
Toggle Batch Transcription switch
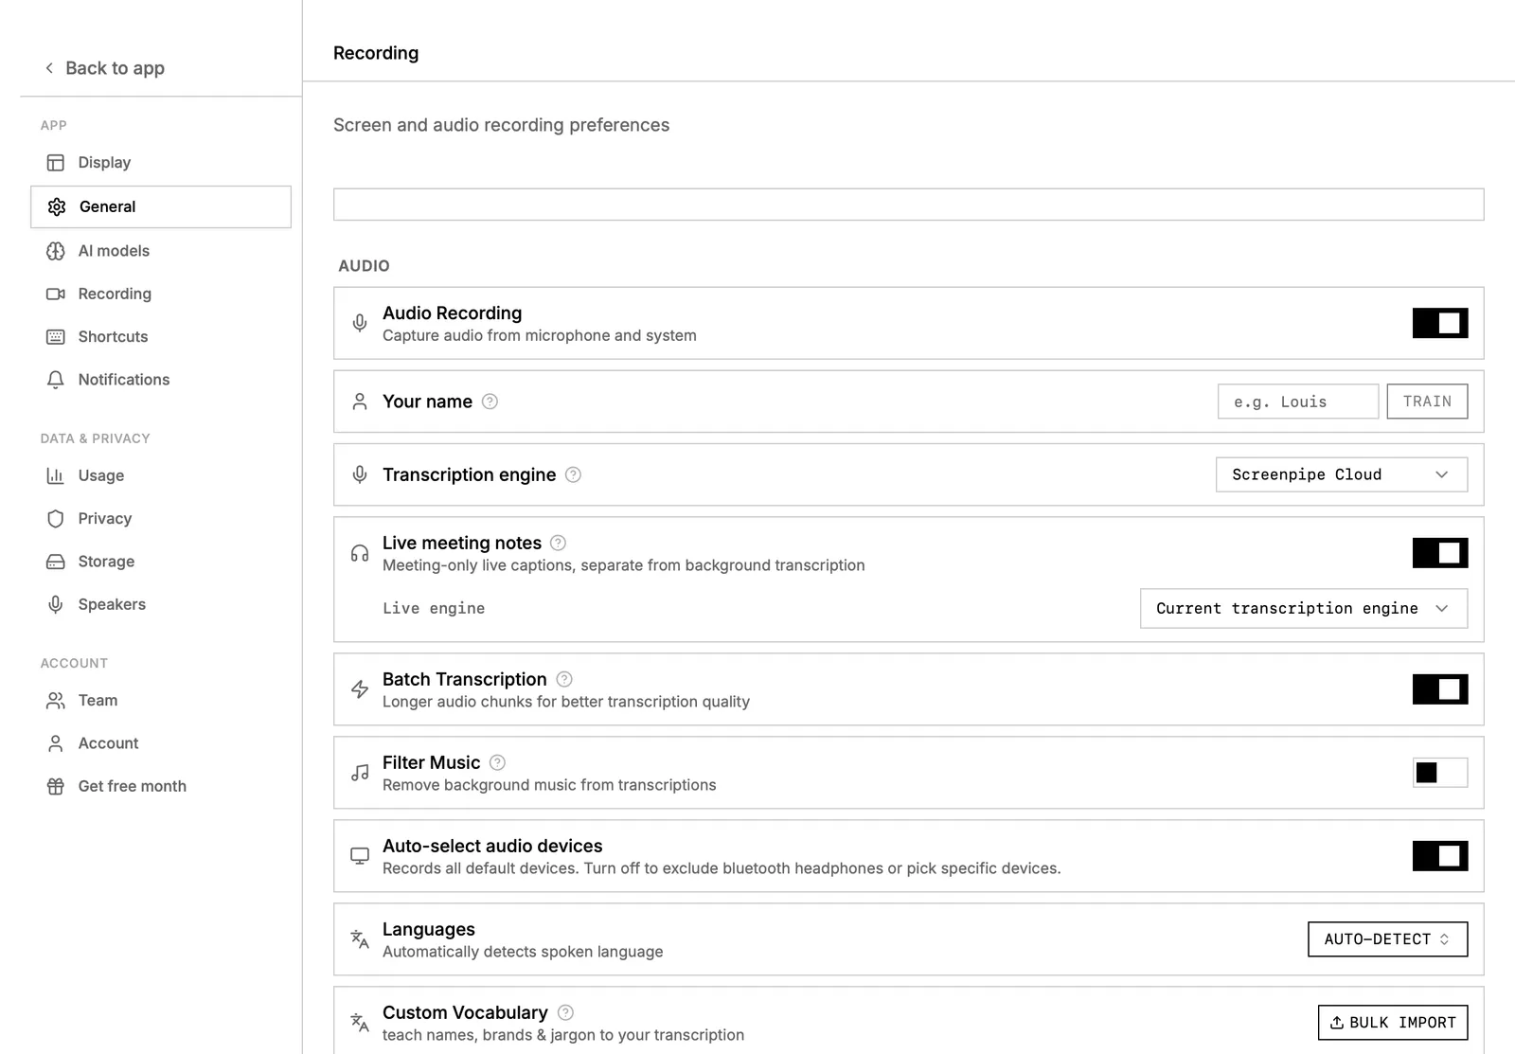(1440, 689)
